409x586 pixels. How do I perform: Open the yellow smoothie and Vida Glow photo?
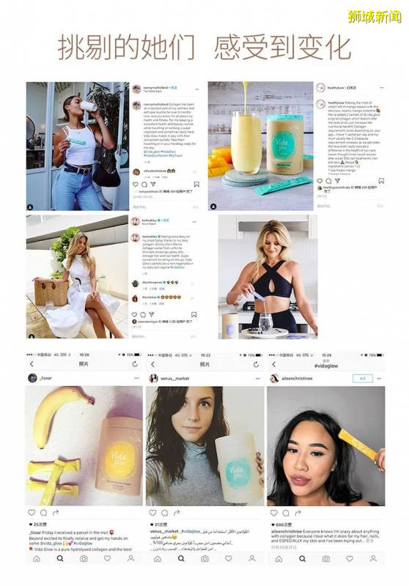click(261, 146)
